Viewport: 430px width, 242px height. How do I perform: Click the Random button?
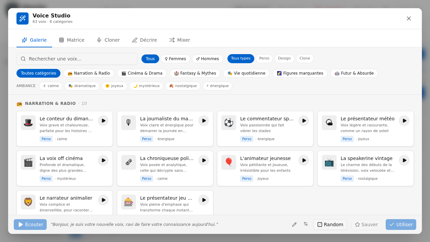click(330, 225)
